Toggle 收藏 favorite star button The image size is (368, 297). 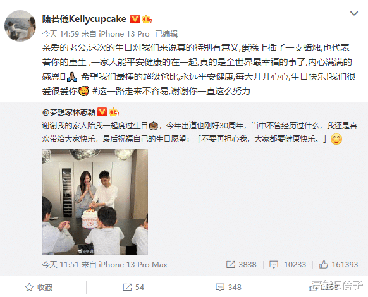pyautogui.click(x=39, y=287)
